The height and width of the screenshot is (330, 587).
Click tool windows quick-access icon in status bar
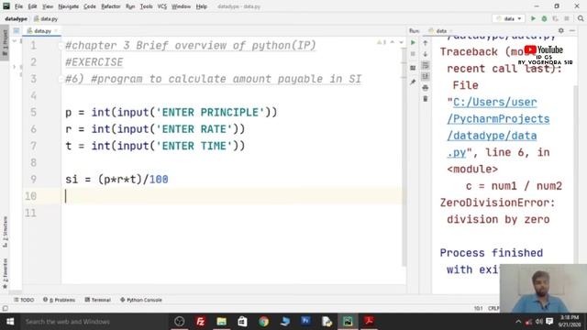click(5, 308)
